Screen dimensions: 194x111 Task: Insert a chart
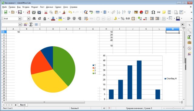(x=141, y=12)
